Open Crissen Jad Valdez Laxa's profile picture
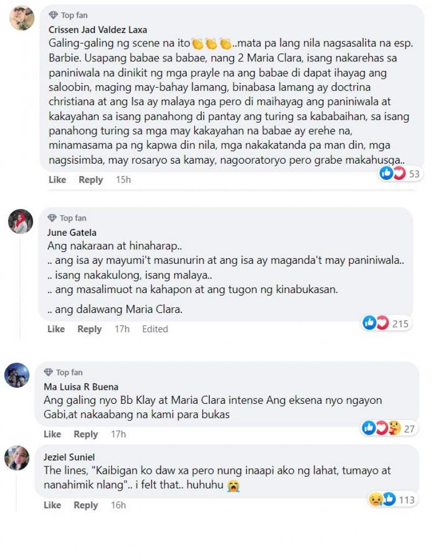 point(22,18)
